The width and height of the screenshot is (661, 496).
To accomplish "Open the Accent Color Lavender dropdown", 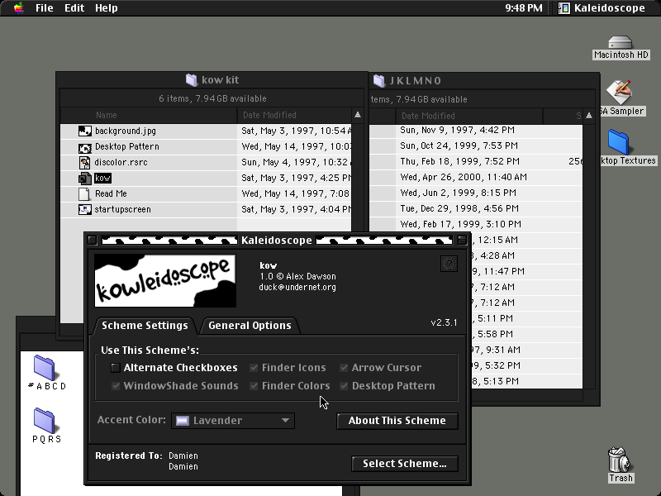I will 233,421.
